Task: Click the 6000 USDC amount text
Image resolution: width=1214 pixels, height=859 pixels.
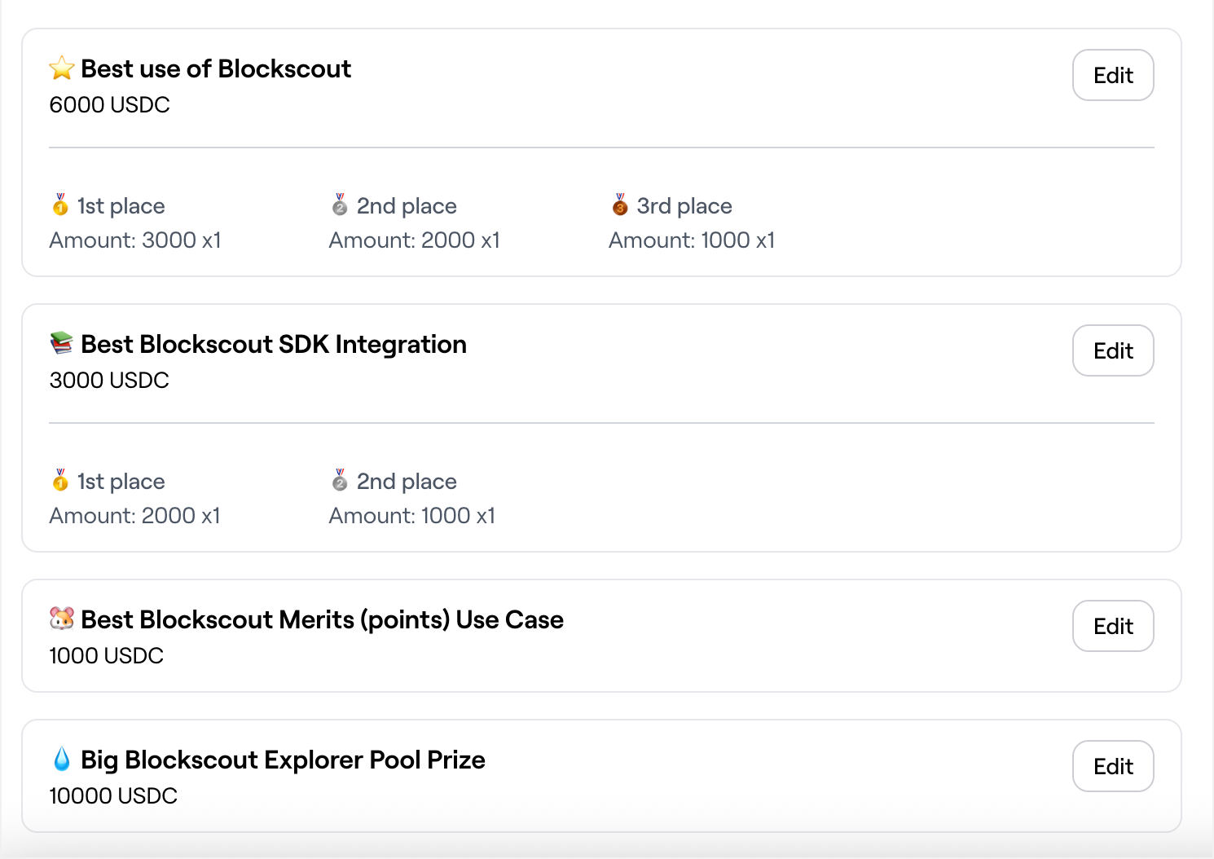Action: pyautogui.click(x=109, y=104)
